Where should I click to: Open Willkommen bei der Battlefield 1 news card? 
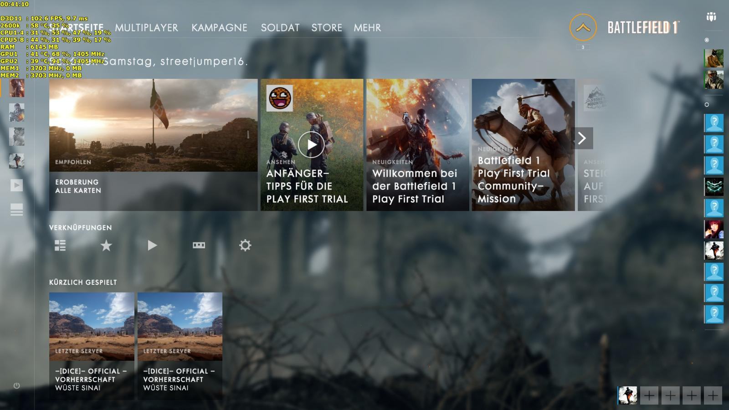click(x=417, y=145)
